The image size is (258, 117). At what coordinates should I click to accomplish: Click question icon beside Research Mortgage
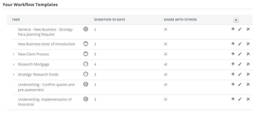click(86, 64)
